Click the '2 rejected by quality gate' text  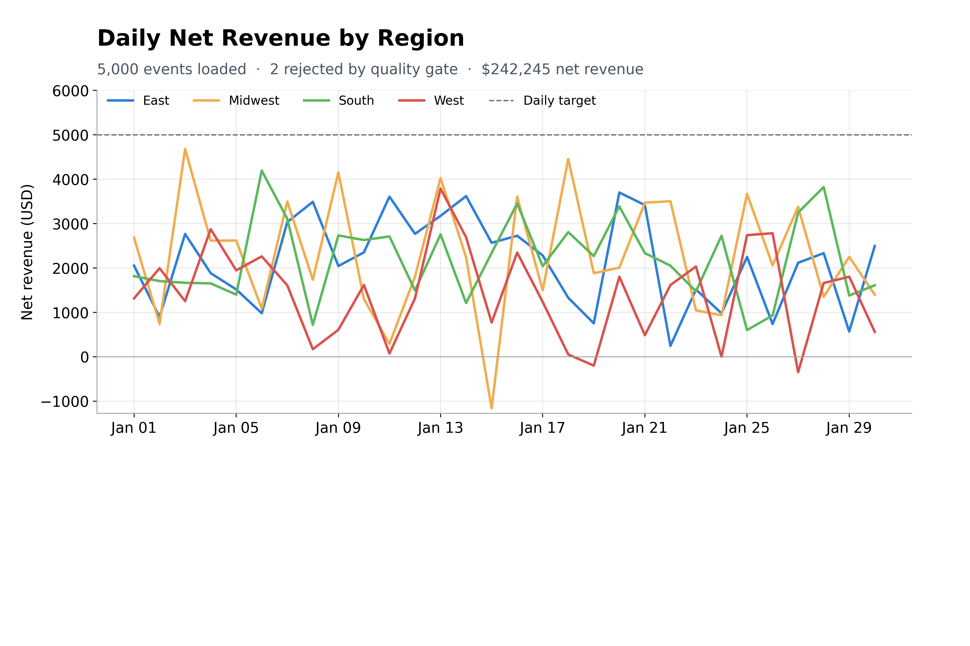tap(364, 69)
